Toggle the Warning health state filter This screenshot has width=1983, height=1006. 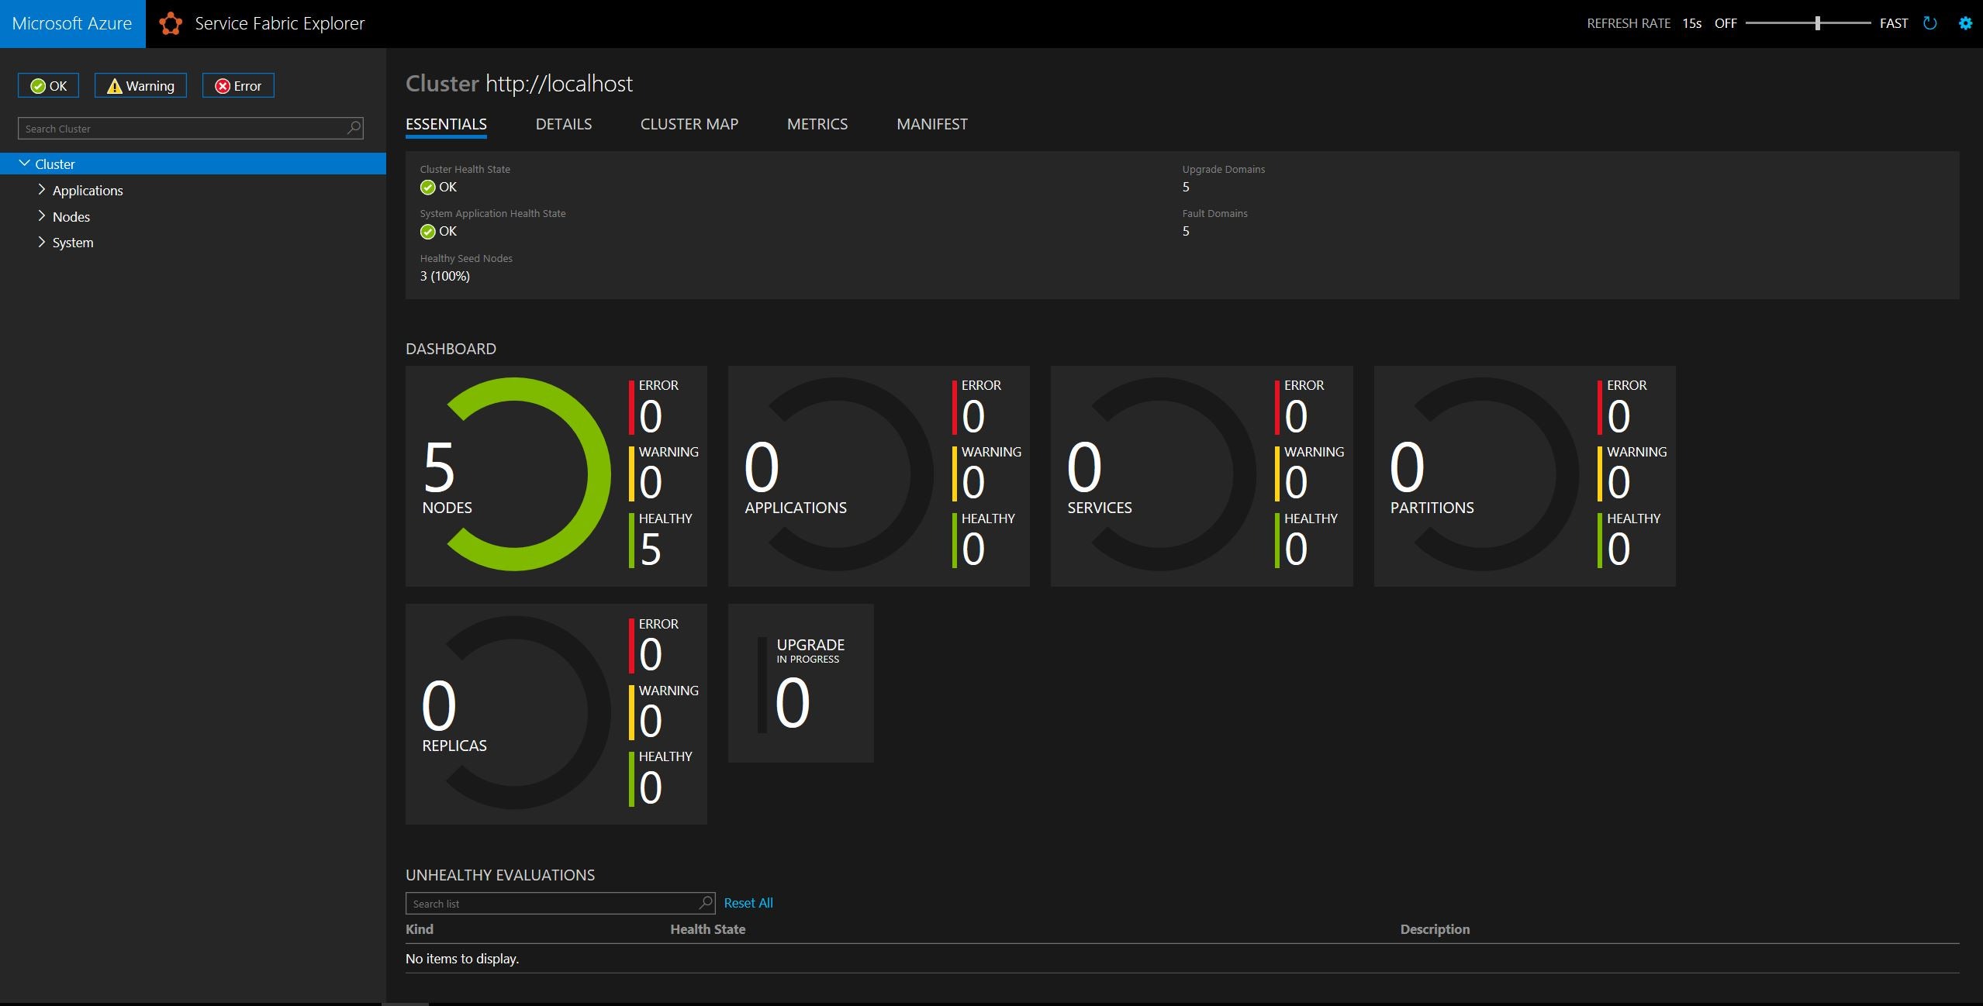click(140, 85)
